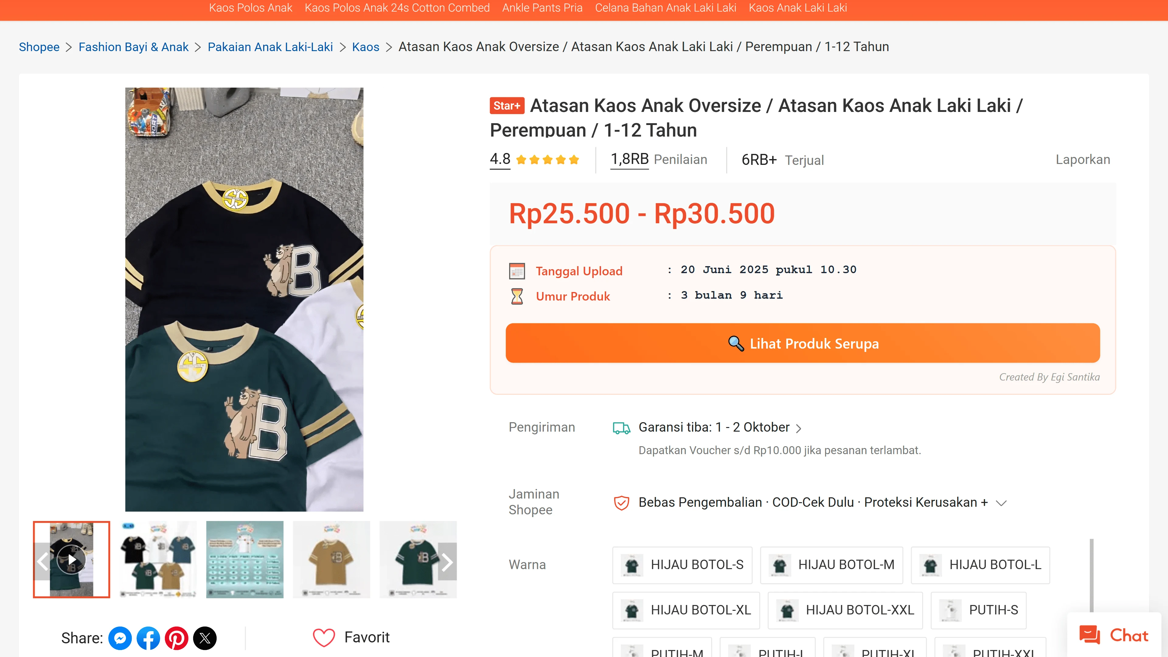Open the Kaos breadcrumb category
The image size is (1168, 657).
(365, 47)
